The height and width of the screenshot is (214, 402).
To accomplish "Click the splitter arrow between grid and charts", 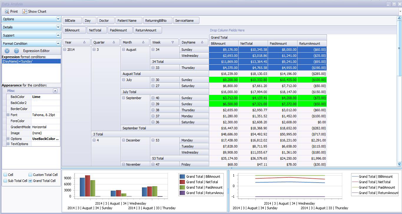I will pyautogui.click(x=231, y=168).
